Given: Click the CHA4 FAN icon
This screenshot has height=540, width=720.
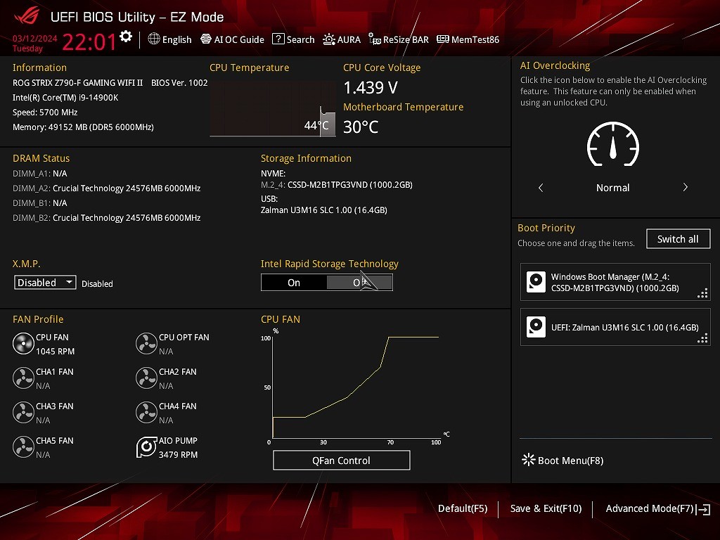Looking at the screenshot, I should point(146,413).
